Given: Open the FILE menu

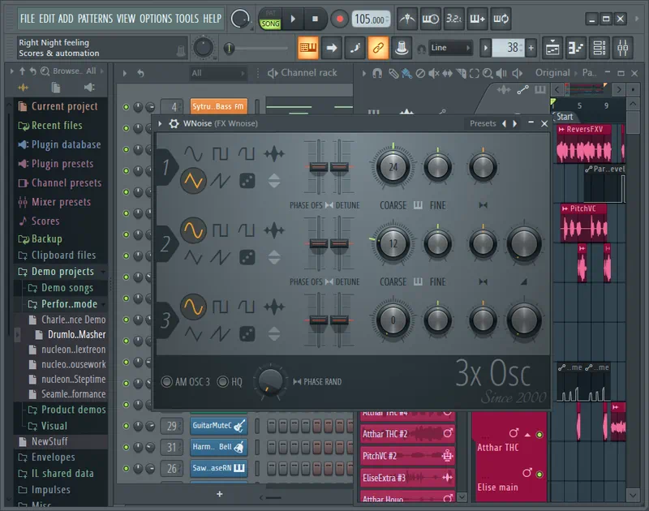Looking at the screenshot, I should pyautogui.click(x=28, y=19).
